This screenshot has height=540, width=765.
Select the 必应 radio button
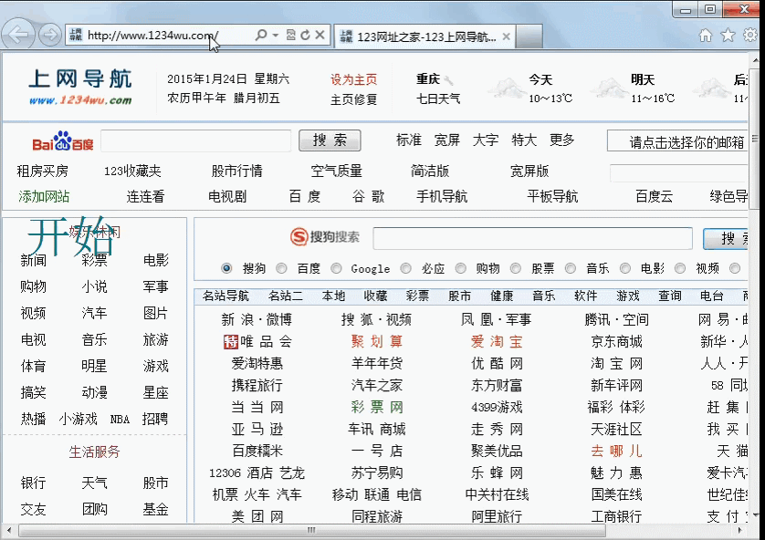406,268
